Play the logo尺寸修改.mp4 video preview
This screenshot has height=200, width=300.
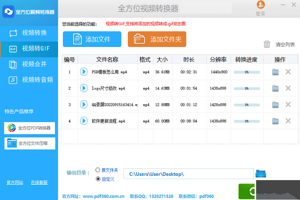(x=84, y=88)
